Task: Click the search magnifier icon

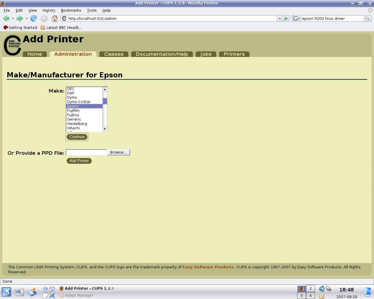Action: pos(367,18)
